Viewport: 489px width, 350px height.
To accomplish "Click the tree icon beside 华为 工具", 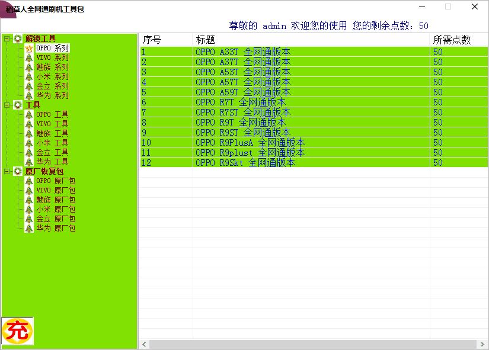I will 29,162.
